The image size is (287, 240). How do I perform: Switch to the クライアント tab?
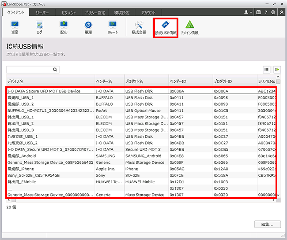click(15, 12)
